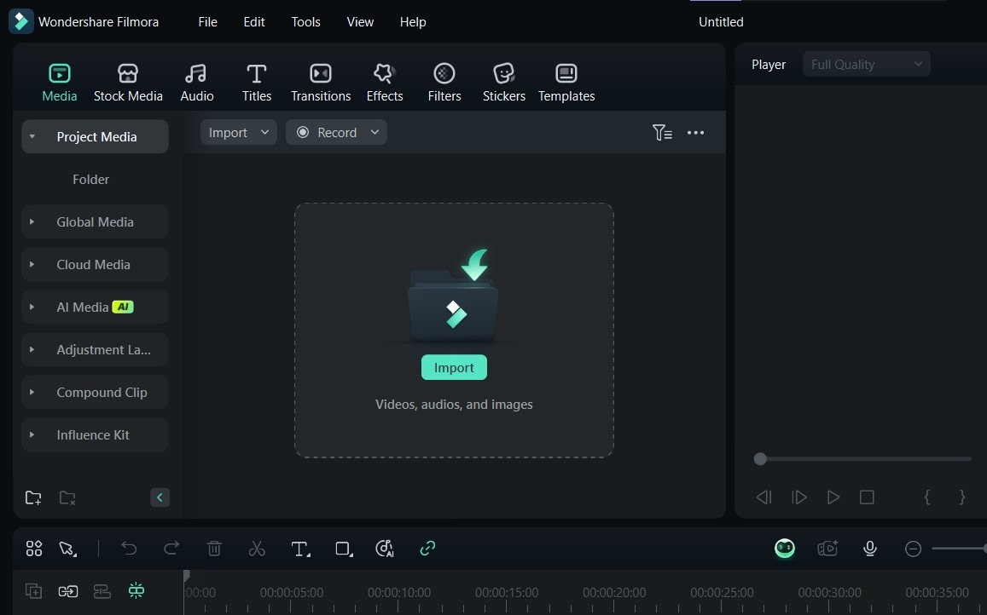Click the delete trash icon

(214, 549)
